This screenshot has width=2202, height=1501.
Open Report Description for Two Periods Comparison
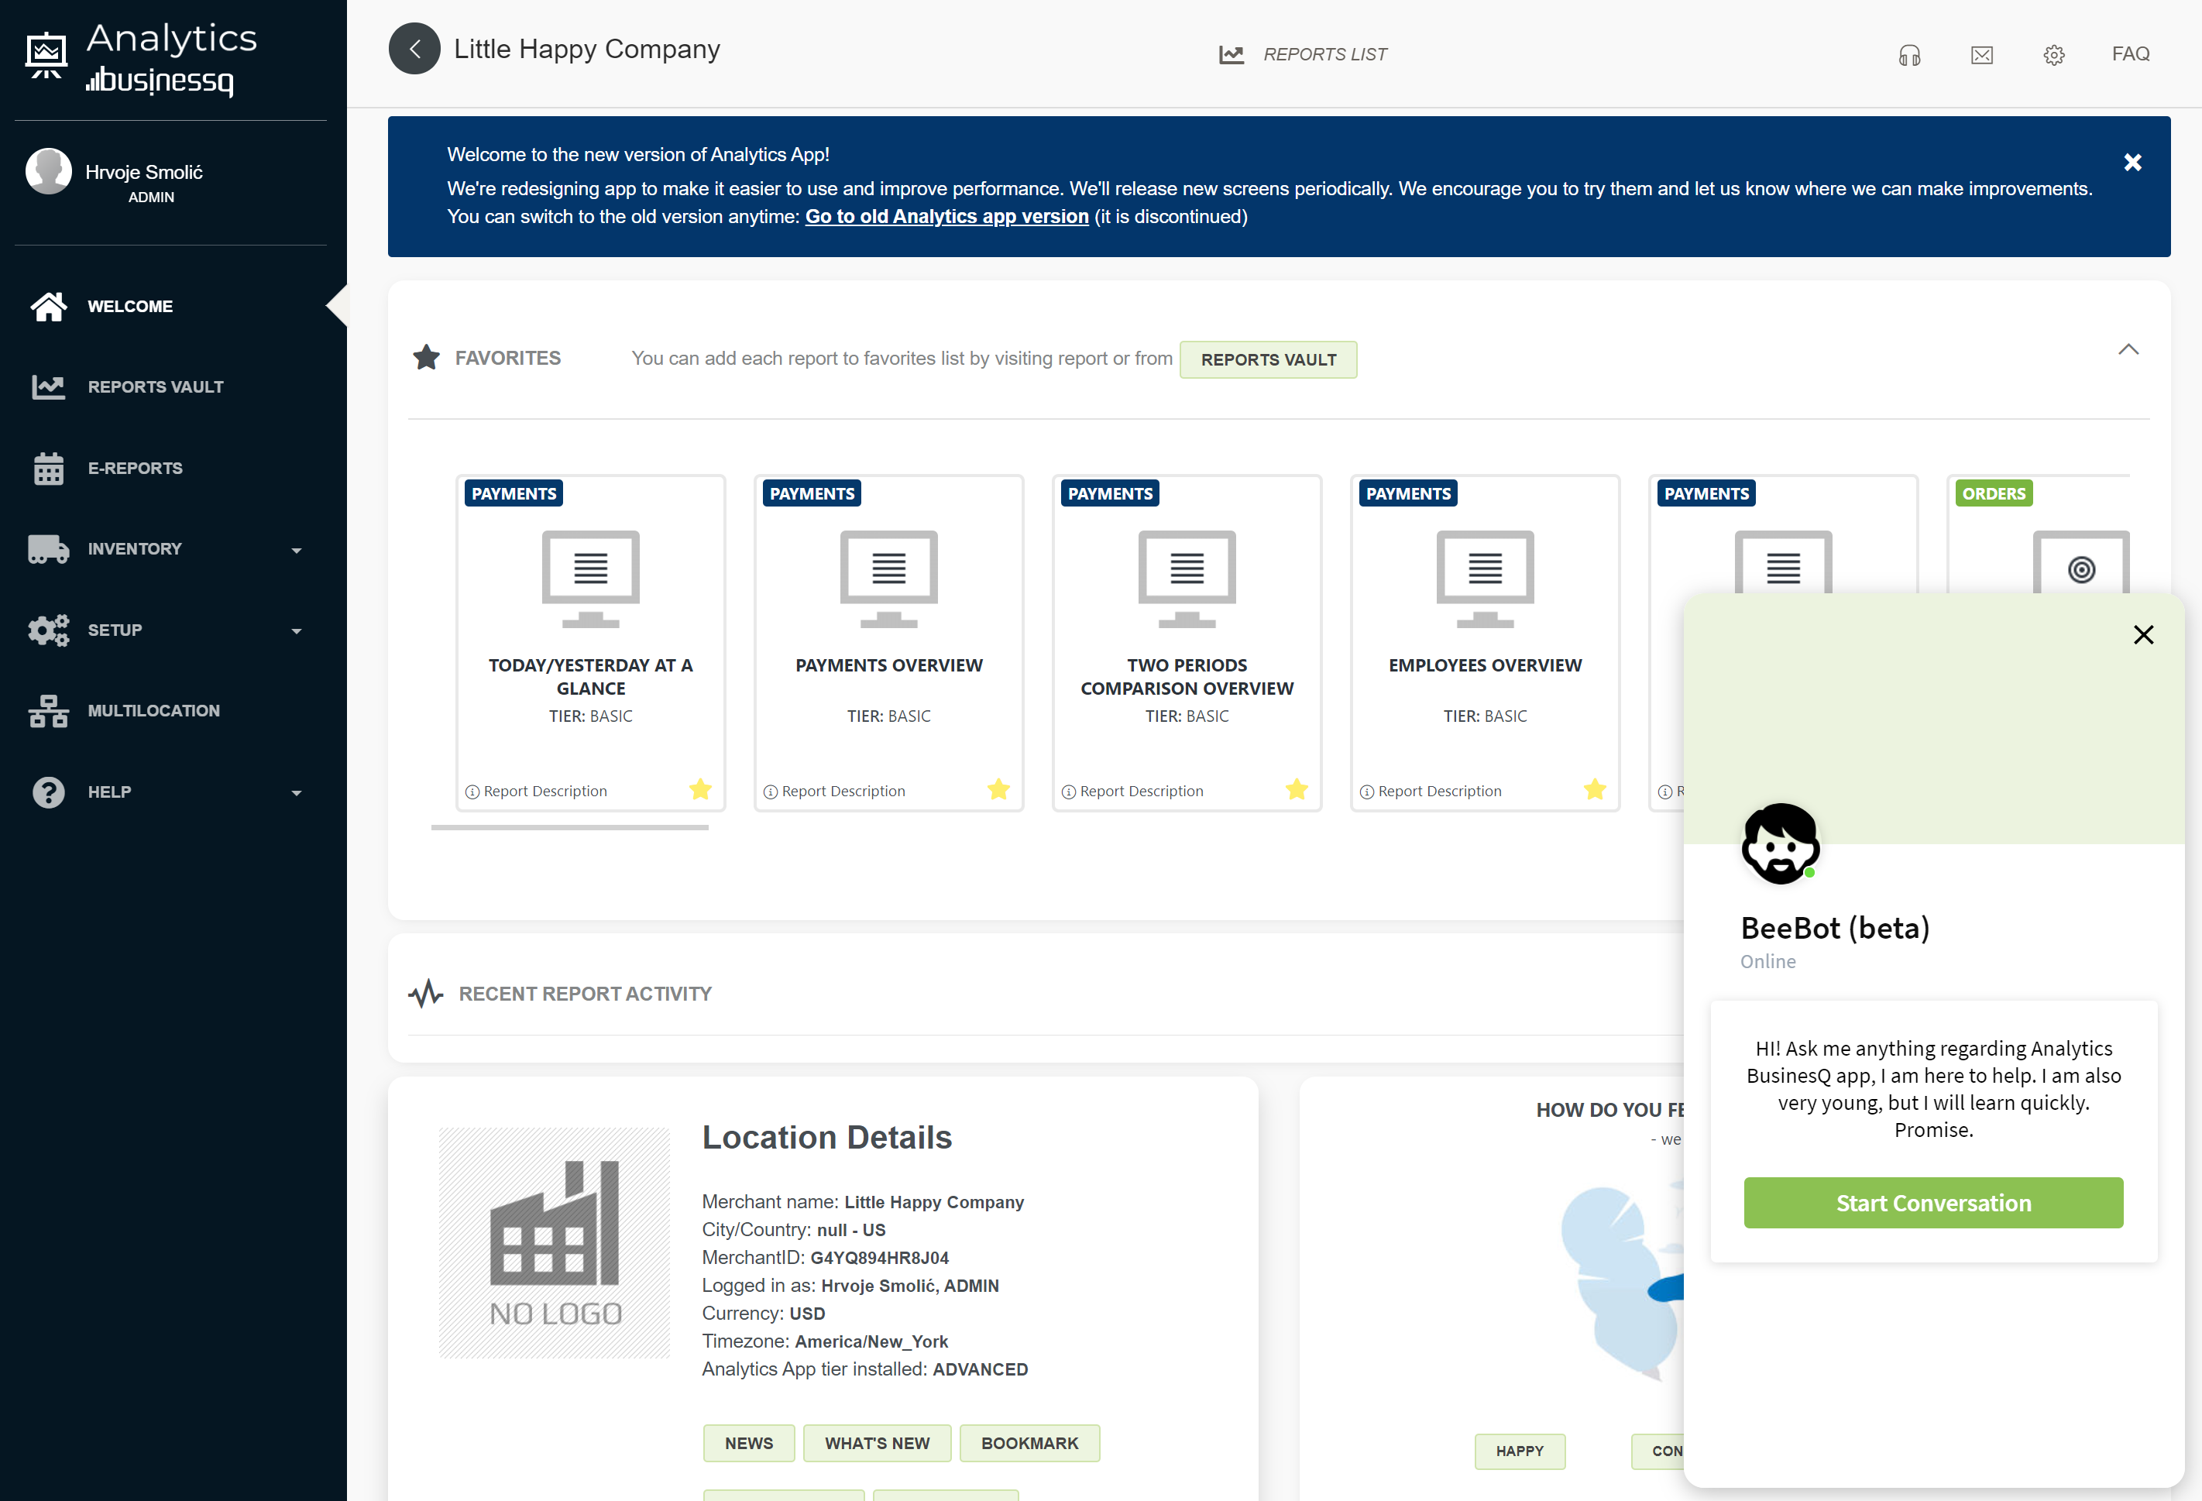click(x=1132, y=790)
